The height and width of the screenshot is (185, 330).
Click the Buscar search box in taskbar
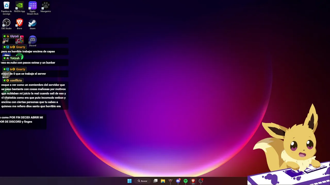(x=143, y=181)
